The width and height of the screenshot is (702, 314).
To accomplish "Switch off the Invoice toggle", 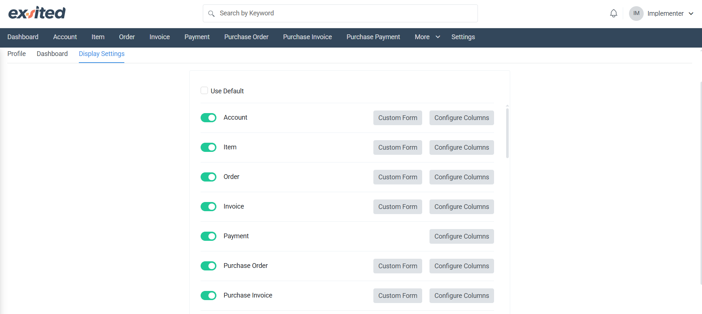I will click(208, 206).
